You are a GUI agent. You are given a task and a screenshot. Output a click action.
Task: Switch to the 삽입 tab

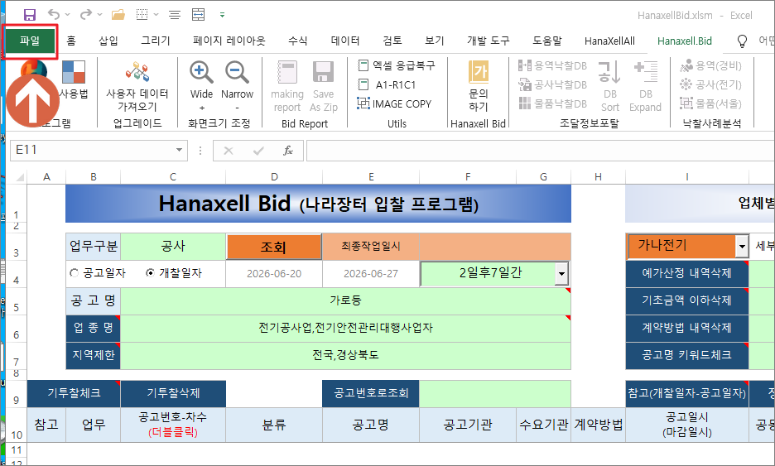pos(108,41)
